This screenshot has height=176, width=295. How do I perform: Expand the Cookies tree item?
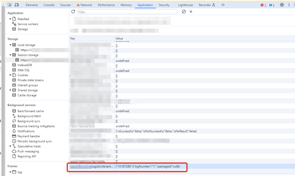point(10,75)
